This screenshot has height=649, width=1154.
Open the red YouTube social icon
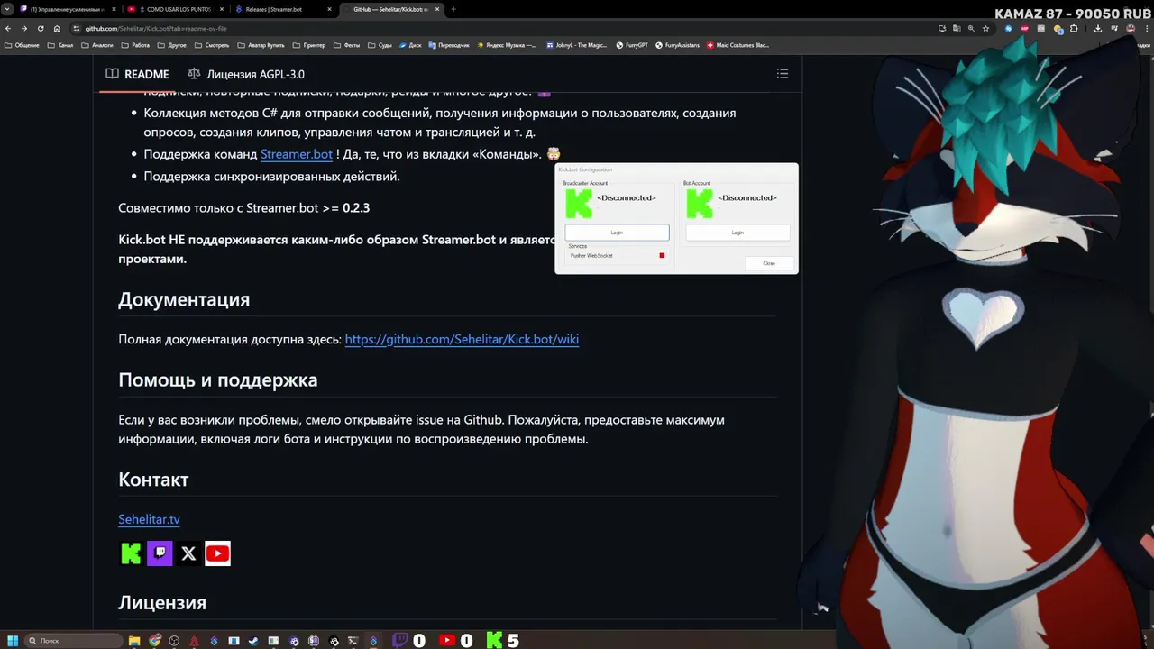click(x=217, y=553)
